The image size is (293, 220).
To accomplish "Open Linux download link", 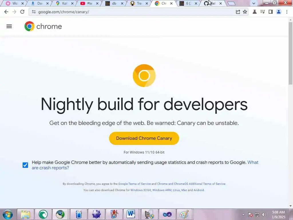I will 176,190.
